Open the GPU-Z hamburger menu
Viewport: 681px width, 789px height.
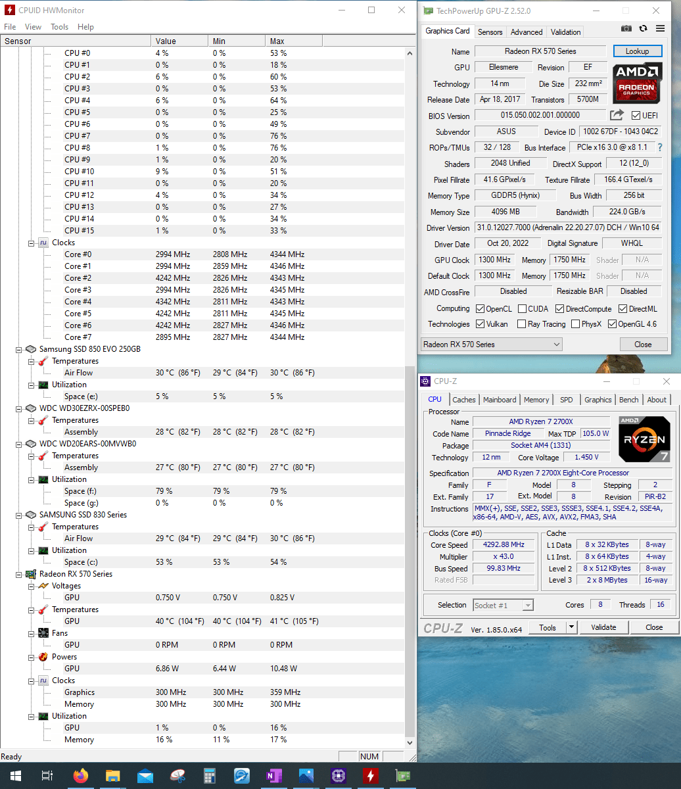click(x=660, y=29)
